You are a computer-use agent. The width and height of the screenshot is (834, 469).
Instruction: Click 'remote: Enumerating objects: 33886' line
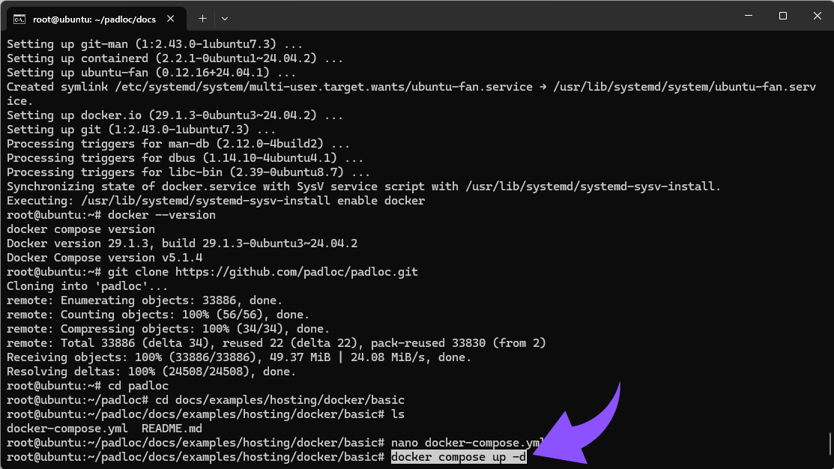[x=145, y=300]
